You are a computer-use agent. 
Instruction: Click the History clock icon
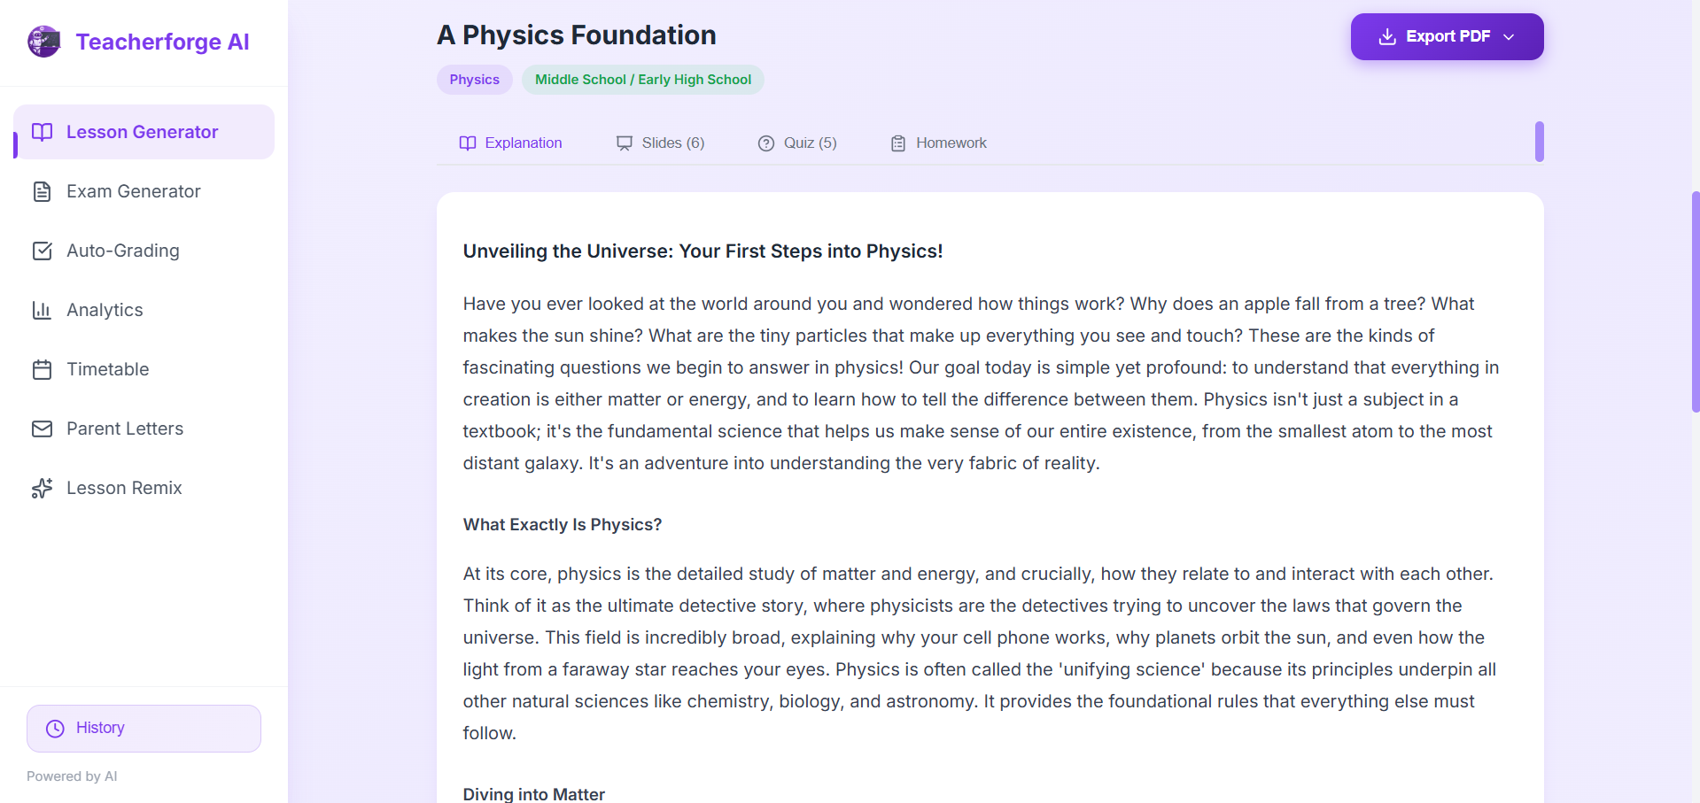point(55,728)
